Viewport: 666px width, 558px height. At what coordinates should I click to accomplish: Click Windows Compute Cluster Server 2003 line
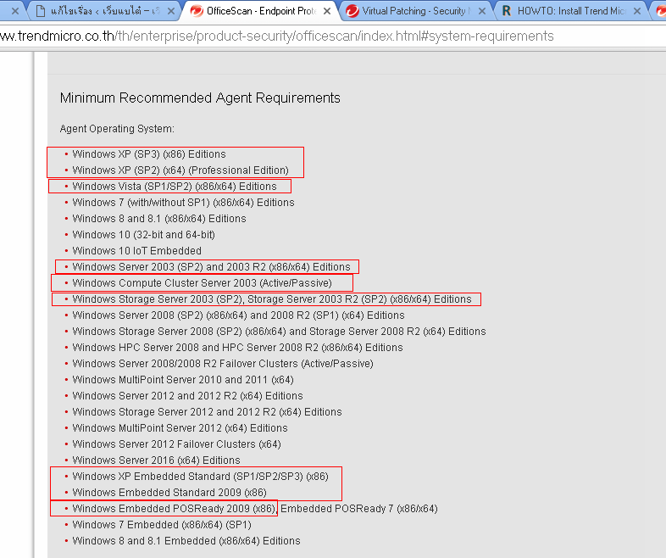click(203, 283)
